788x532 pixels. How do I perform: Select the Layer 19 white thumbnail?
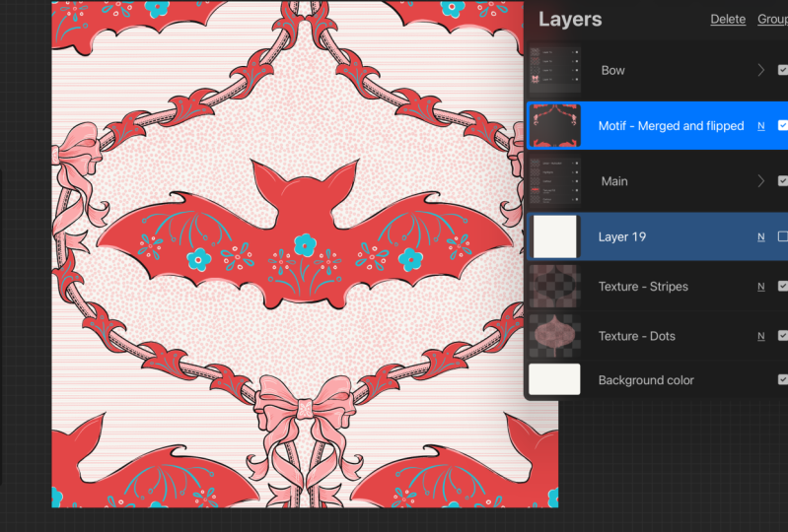tap(555, 236)
